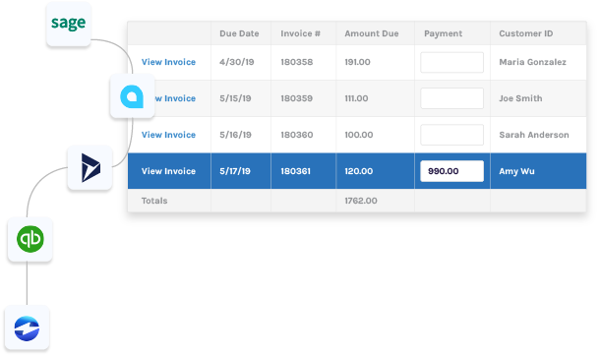Click amount due 120.00

[359, 171]
